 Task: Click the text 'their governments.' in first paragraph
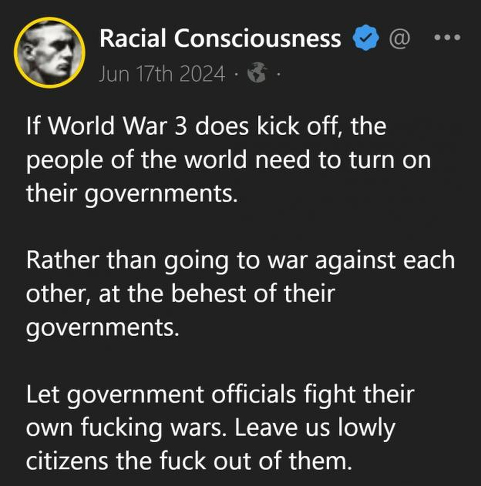pyautogui.click(x=132, y=194)
